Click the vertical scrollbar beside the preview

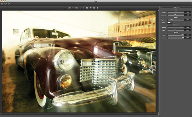tap(158, 62)
